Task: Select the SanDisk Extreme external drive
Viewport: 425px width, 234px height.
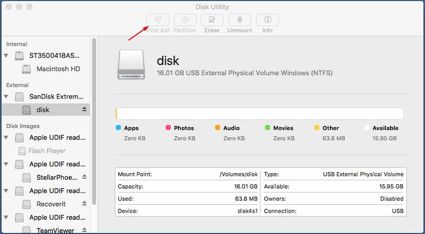Action: tap(56, 96)
